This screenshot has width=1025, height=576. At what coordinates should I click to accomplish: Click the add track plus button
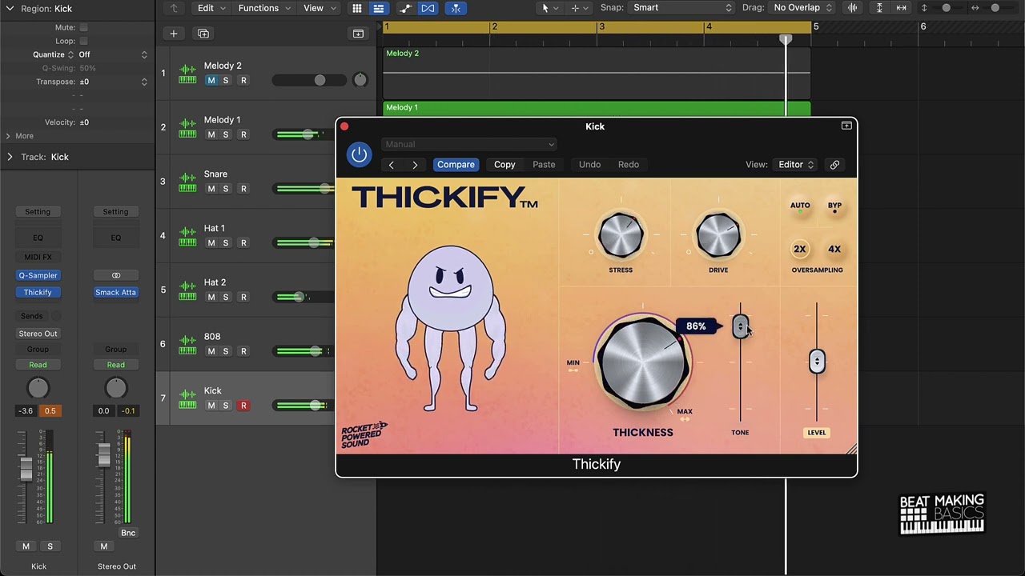(x=174, y=34)
